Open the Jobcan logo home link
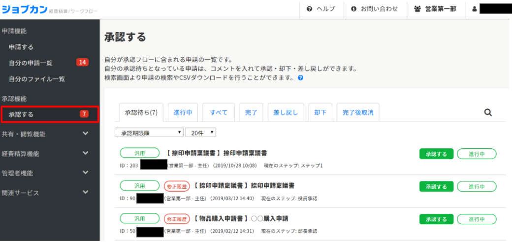Viewport: 512px width, 242px height. click(x=25, y=9)
